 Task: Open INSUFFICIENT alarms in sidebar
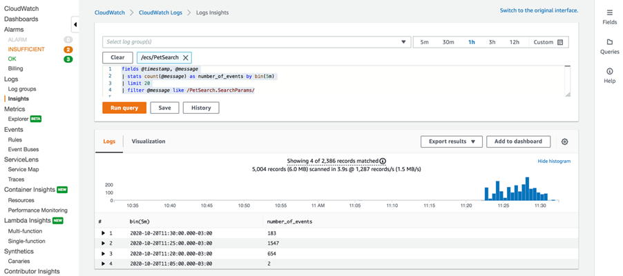tap(26, 50)
